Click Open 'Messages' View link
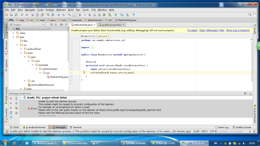 click(x=212, y=30)
